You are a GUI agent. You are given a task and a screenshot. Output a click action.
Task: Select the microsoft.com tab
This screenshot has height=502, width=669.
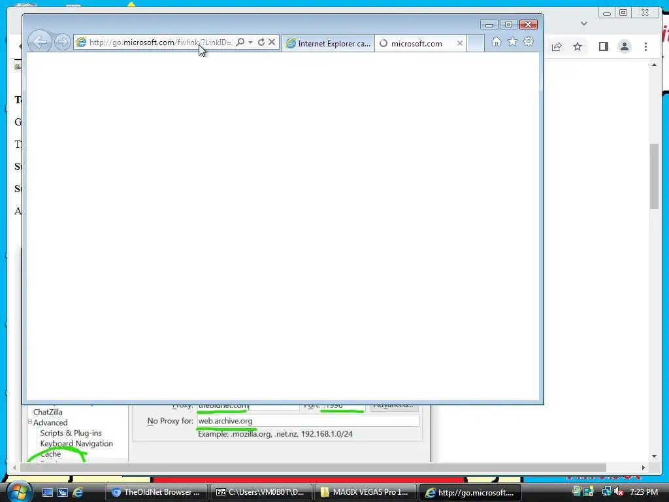coord(416,43)
